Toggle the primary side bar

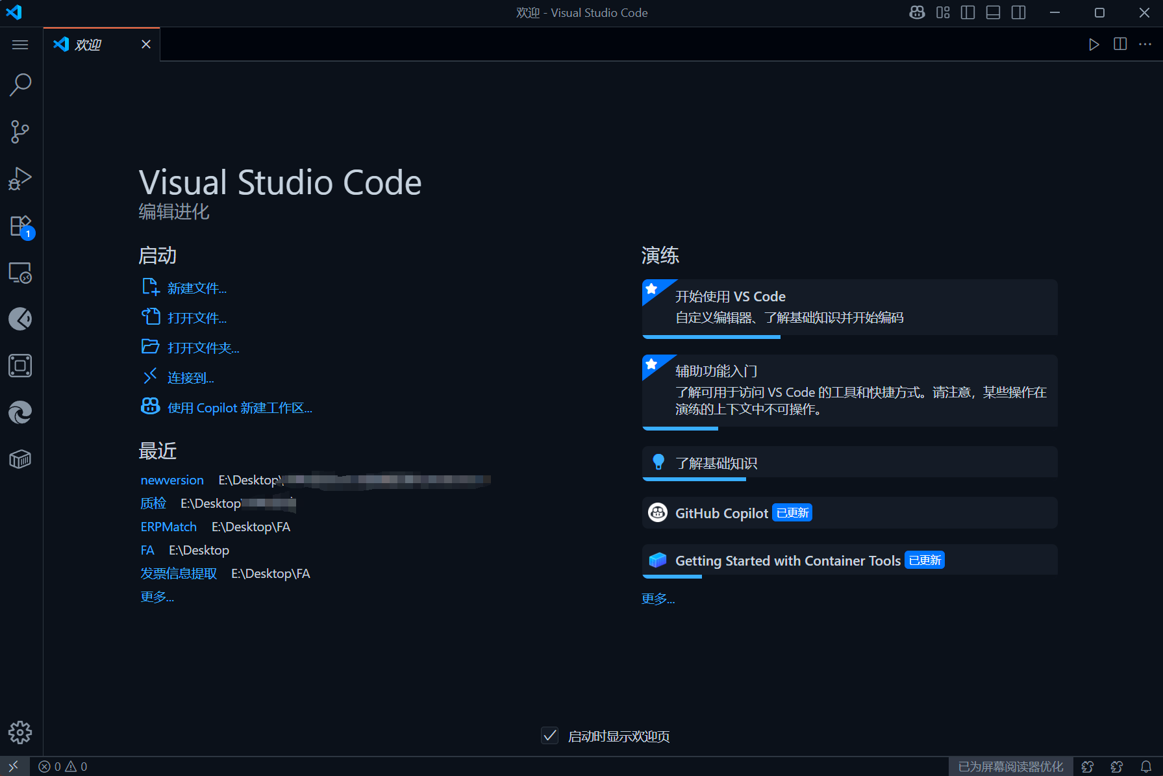pyautogui.click(x=968, y=12)
